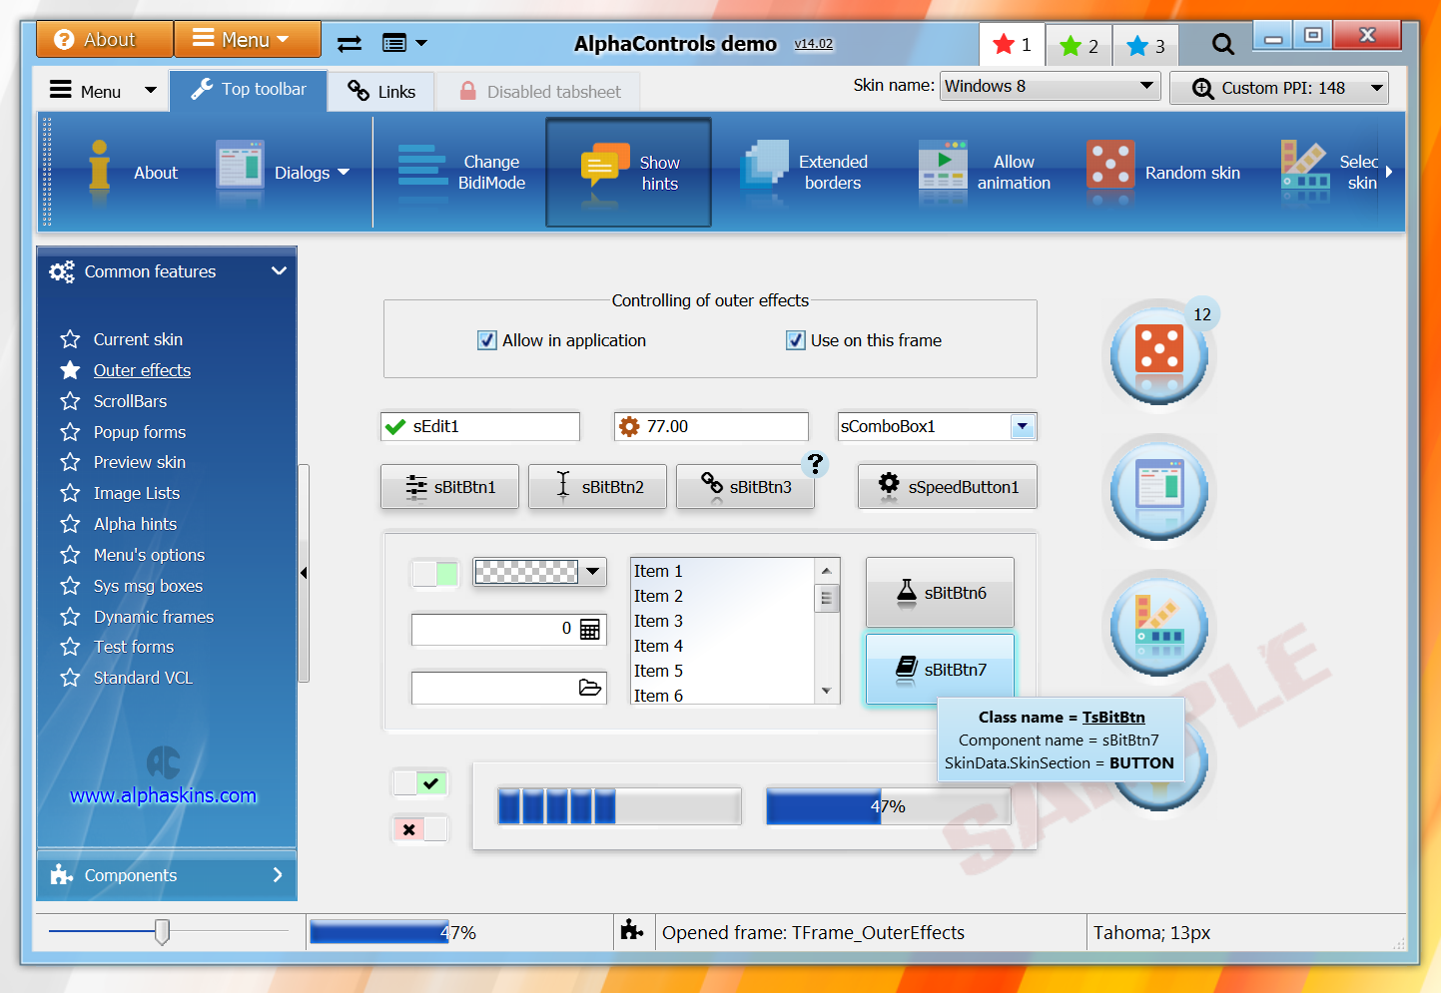Open the sComboBox1 dropdown arrow
This screenshot has height=993, width=1441.
tap(1023, 427)
